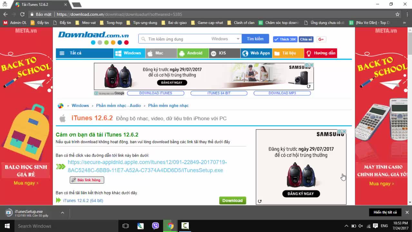Open the Admin-DL bookmark
This screenshot has height=232, width=412.
point(15,23)
